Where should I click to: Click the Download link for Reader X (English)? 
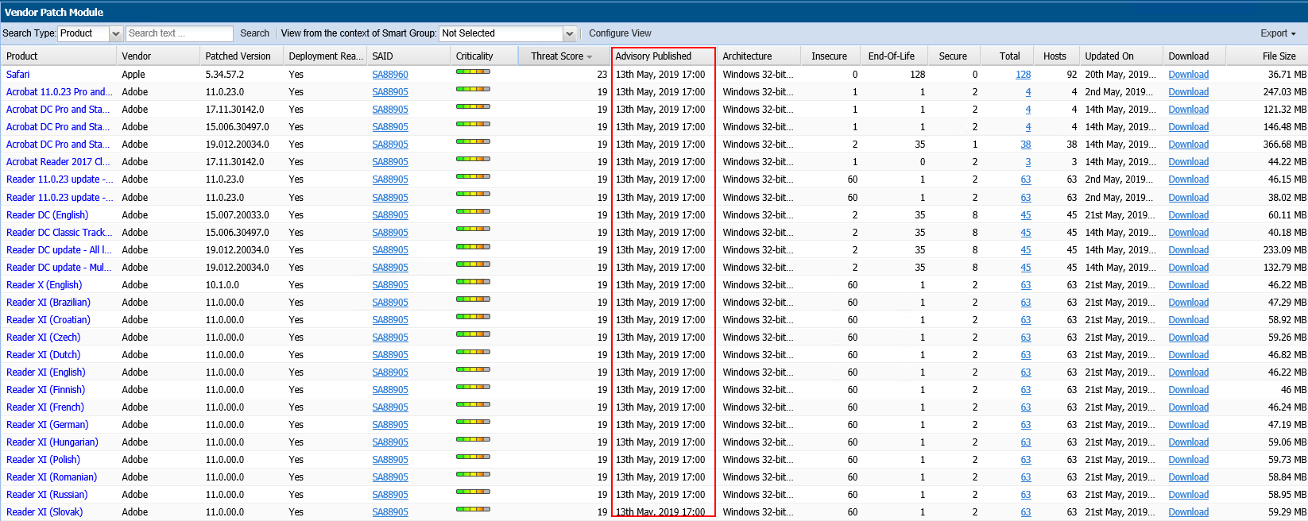(1188, 285)
